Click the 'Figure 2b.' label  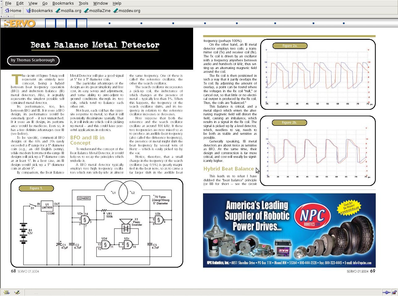(289, 122)
